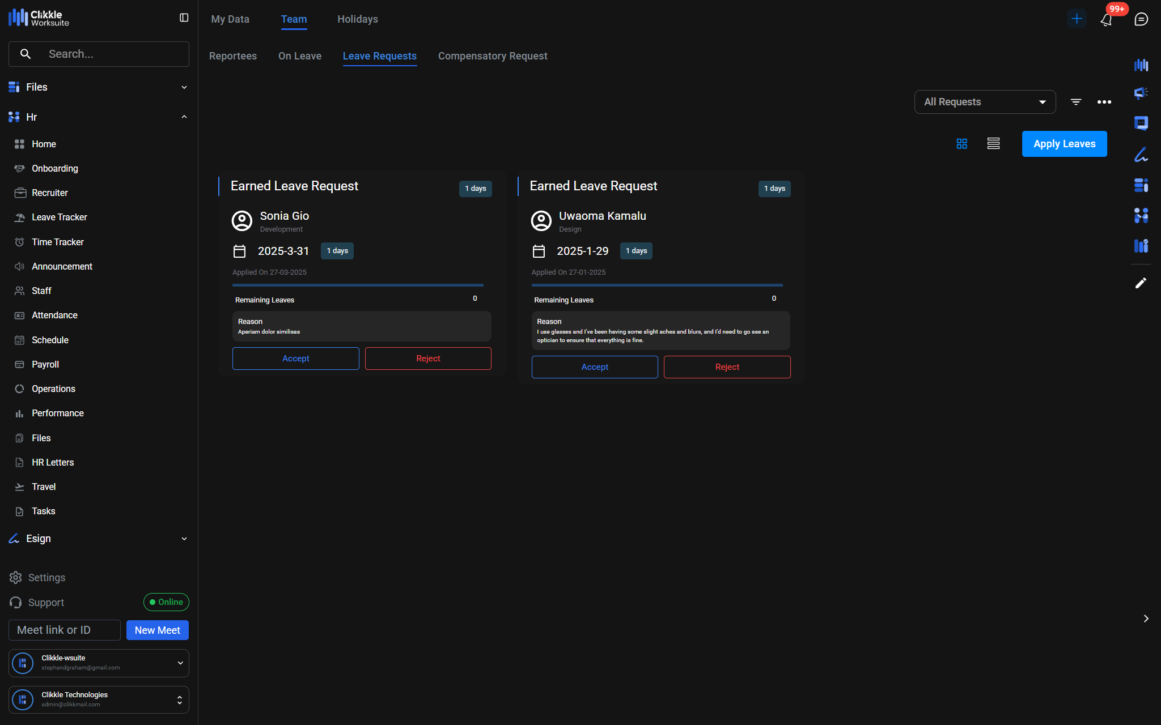Open the three-dot more options menu
Screen dimensions: 1161x725
[x=1104, y=102]
